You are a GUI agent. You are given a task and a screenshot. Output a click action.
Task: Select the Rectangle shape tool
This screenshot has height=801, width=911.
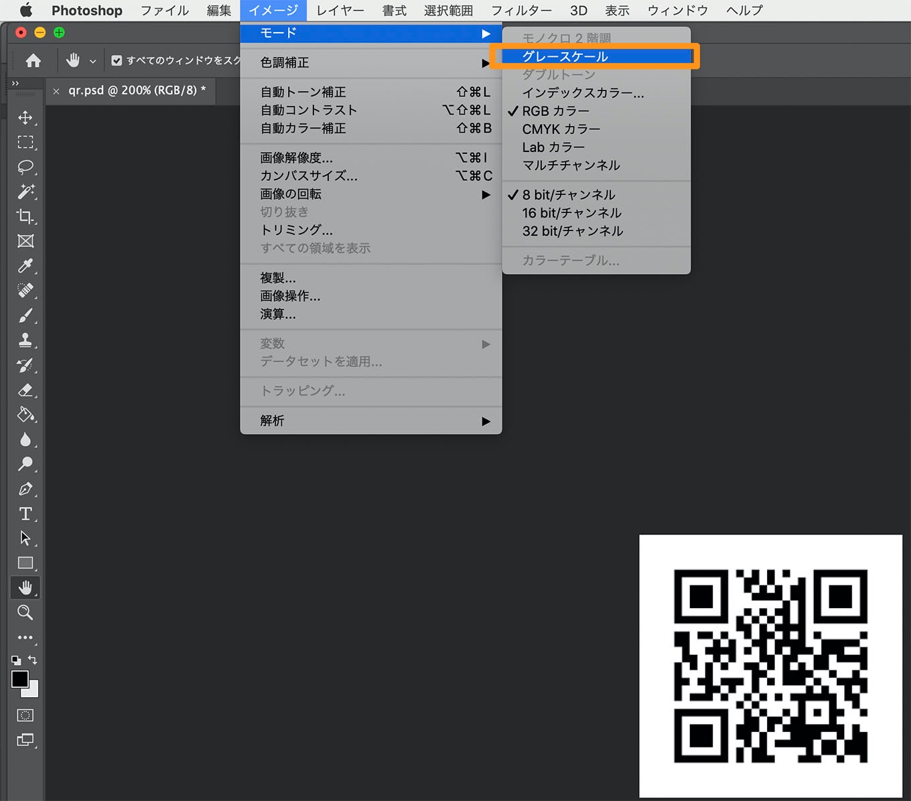[x=25, y=563]
